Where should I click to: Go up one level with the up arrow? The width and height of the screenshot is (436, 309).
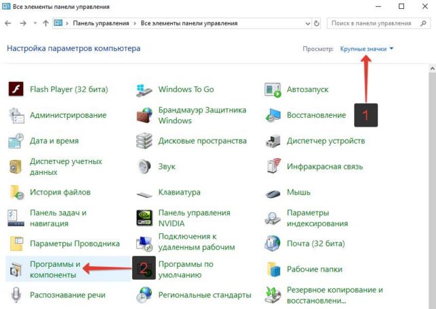[45, 23]
